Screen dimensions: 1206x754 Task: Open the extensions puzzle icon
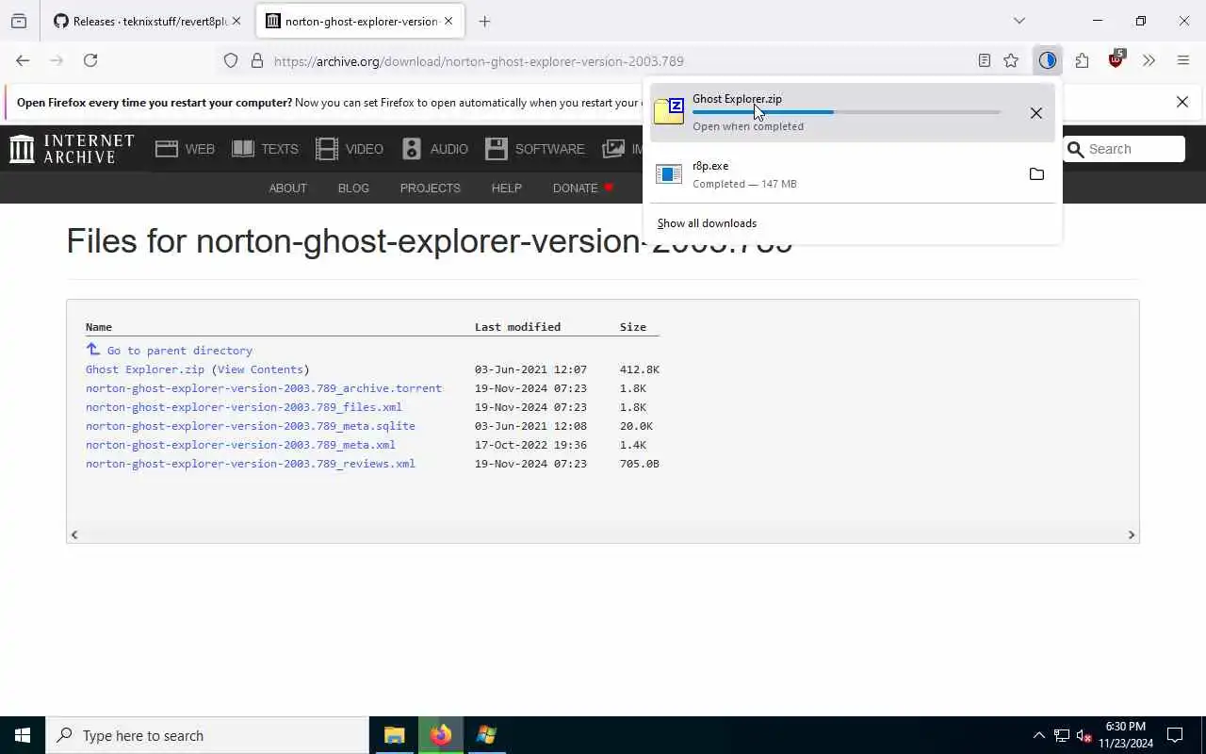click(1082, 60)
